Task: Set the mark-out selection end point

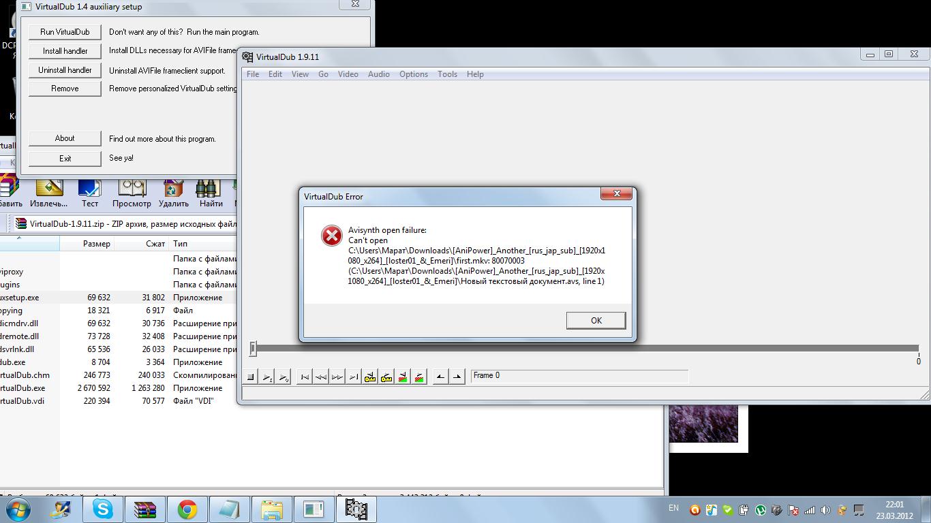Action: click(457, 377)
